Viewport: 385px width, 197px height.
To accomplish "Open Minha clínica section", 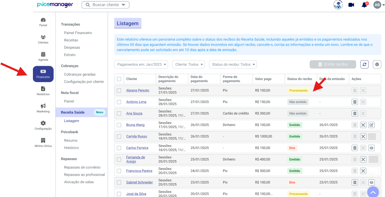I will pyautogui.click(x=43, y=143).
